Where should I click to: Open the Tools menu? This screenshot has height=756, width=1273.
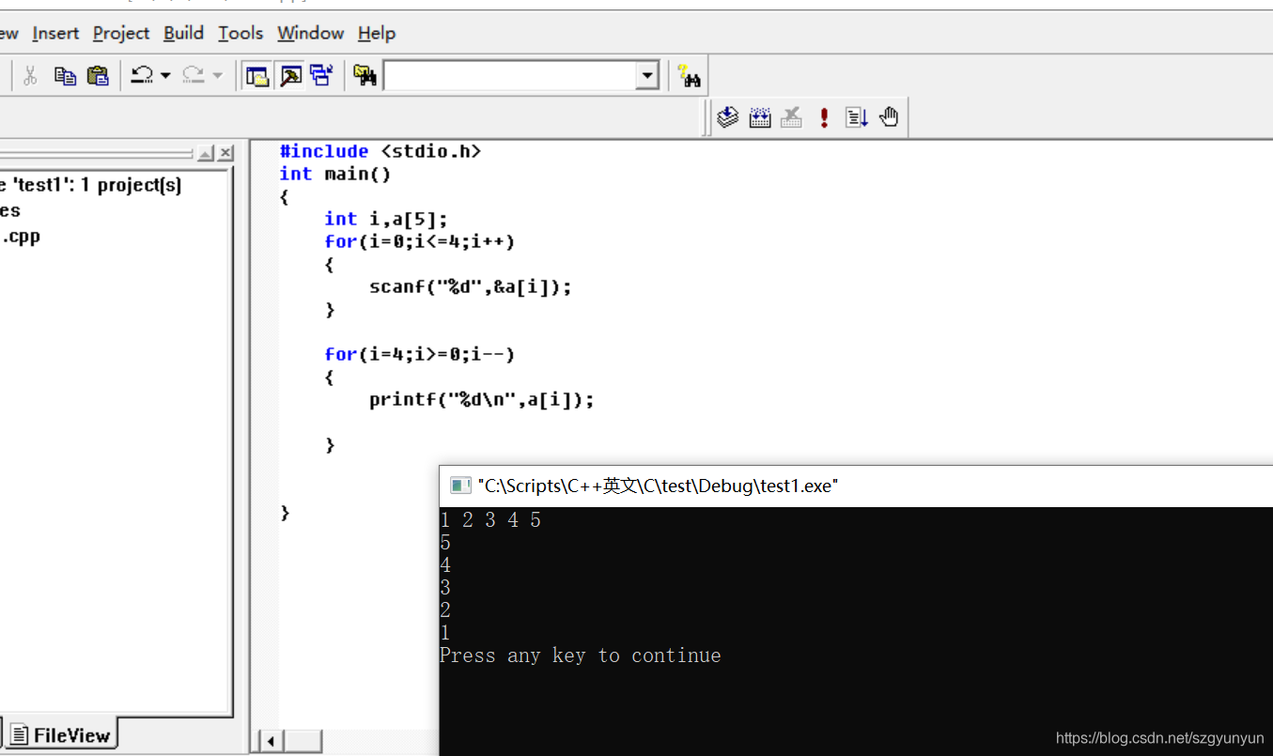(x=241, y=33)
